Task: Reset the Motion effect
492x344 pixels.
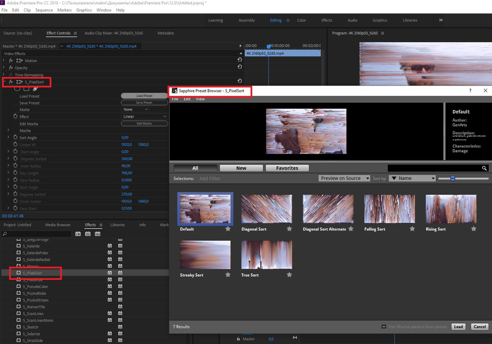Action: pos(240,60)
